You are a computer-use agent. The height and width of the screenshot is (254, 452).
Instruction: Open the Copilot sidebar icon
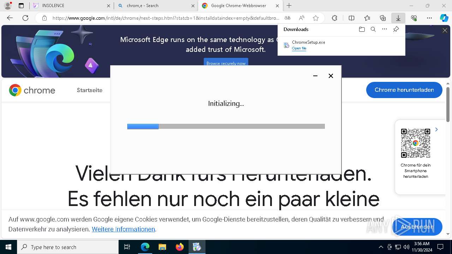point(444,18)
